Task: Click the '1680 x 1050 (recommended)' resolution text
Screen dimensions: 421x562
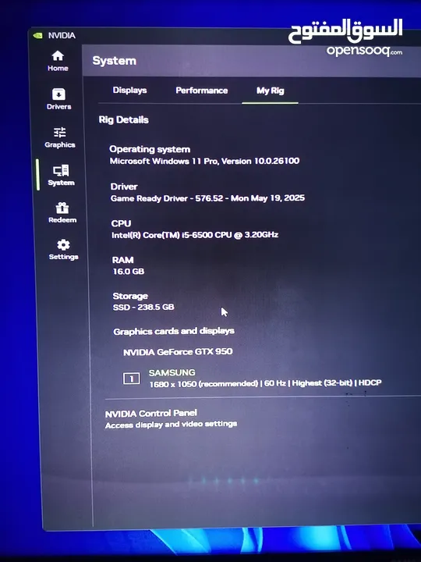Action: (x=203, y=384)
